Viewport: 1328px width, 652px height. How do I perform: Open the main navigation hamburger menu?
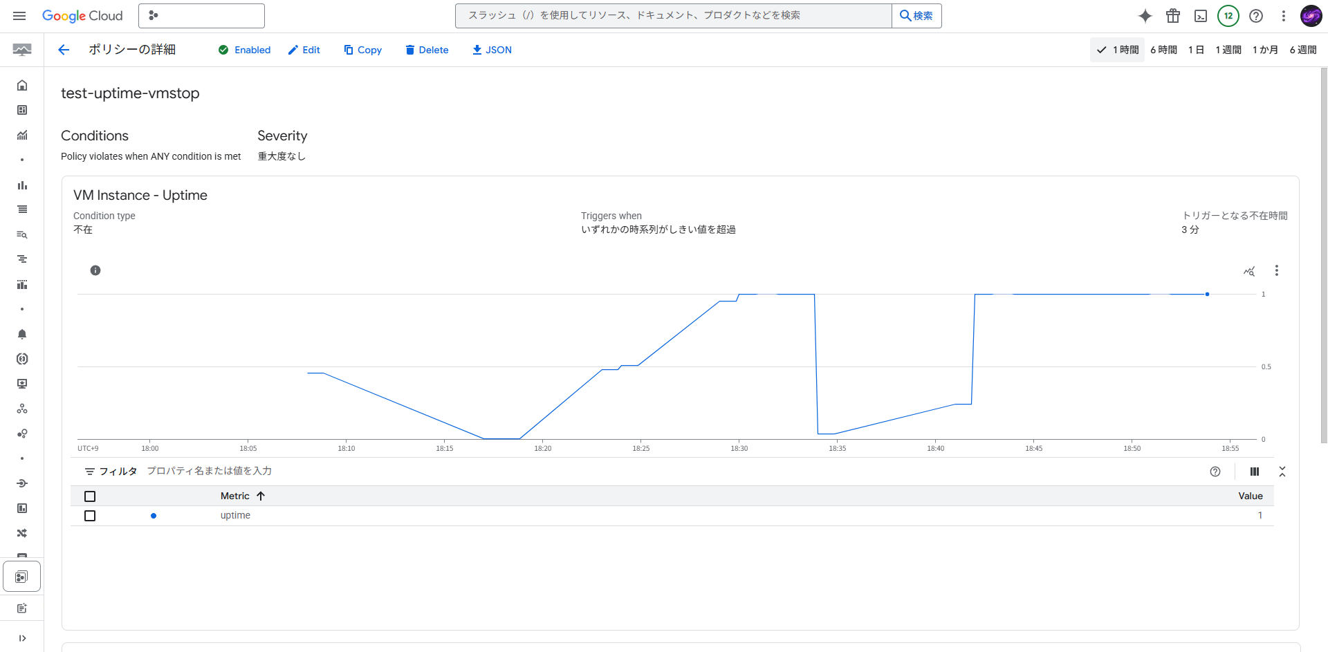(x=19, y=16)
